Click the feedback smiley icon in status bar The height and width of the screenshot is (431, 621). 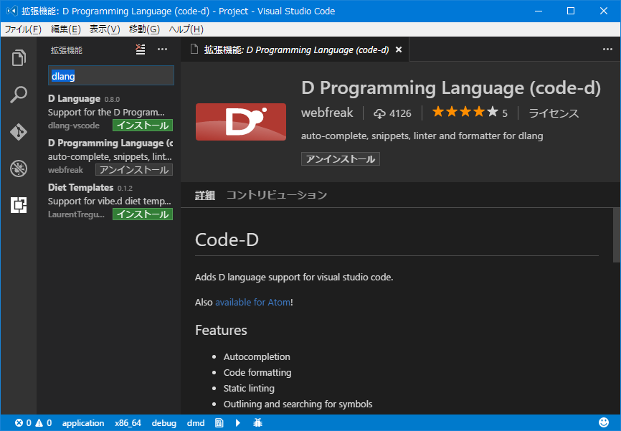point(604,422)
